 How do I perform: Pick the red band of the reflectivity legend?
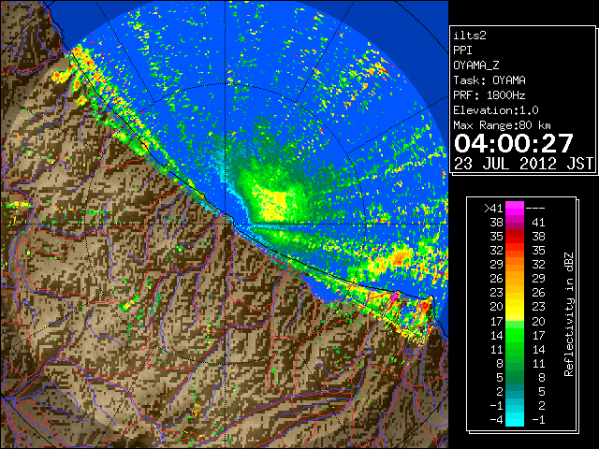pyautogui.click(x=515, y=237)
